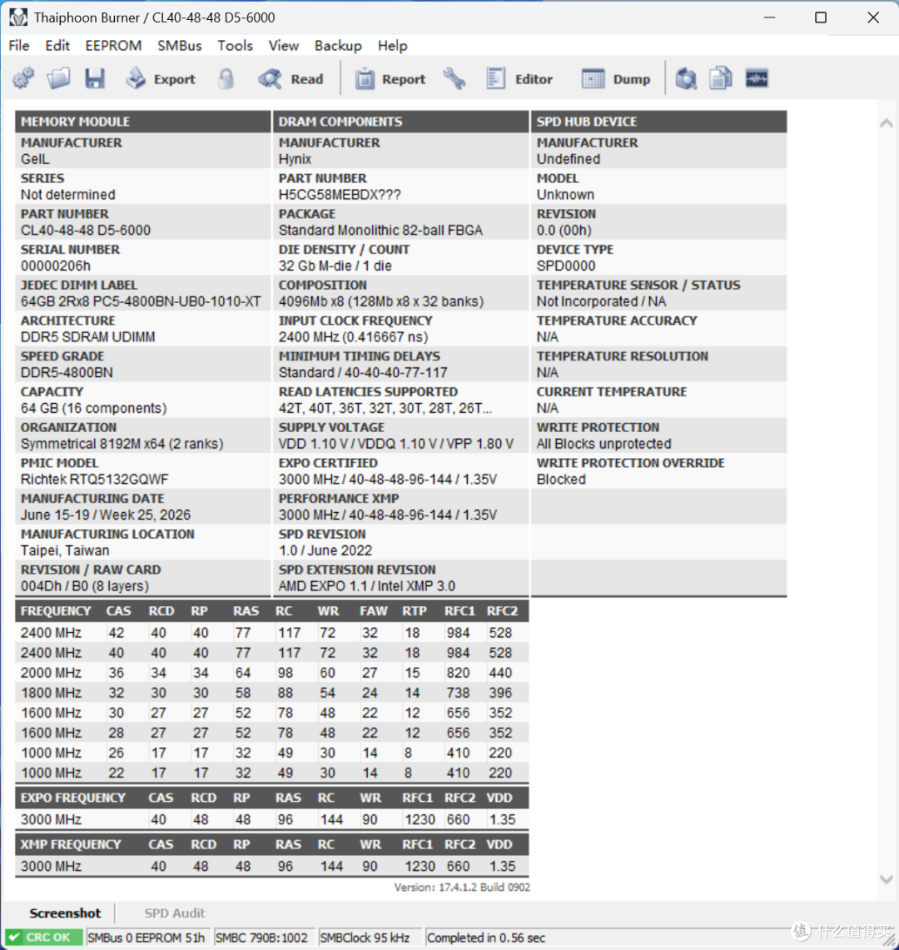The height and width of the screenshot is (950, 899).
Task: Click the scroll down arrow
Action: tap(887, 879)
